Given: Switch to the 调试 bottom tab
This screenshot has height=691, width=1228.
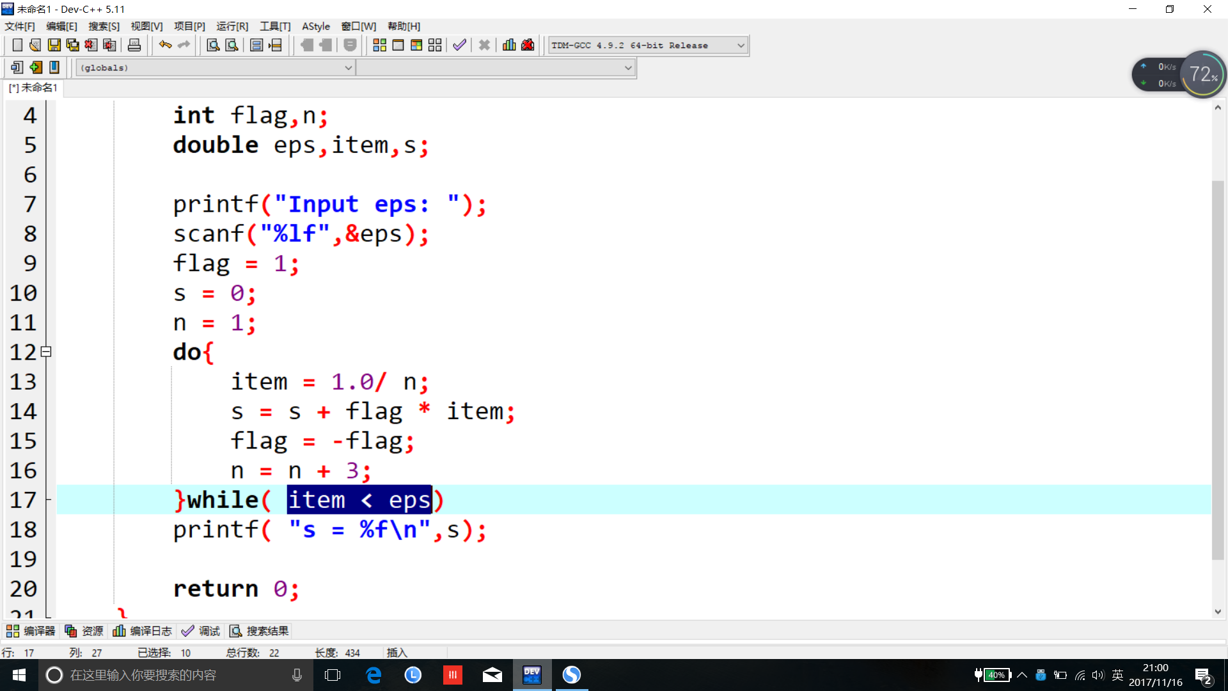Looking at the screenshot, I should click(201, 631).
